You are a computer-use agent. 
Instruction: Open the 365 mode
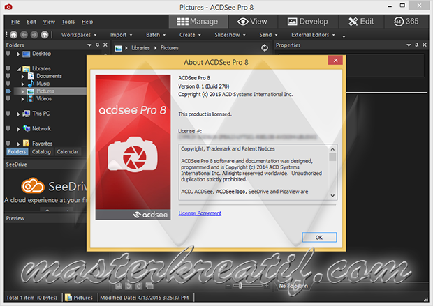406,22
